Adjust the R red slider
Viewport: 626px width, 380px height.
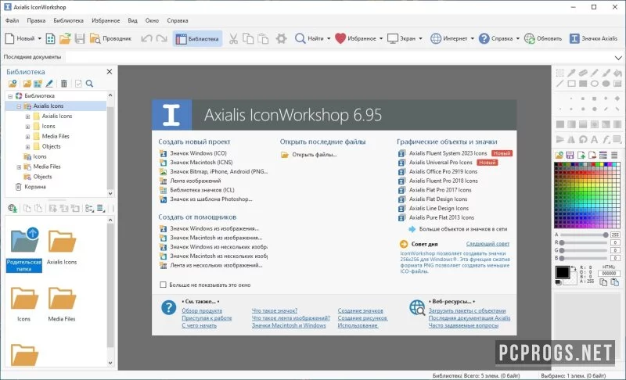click(x=584, y=242)
